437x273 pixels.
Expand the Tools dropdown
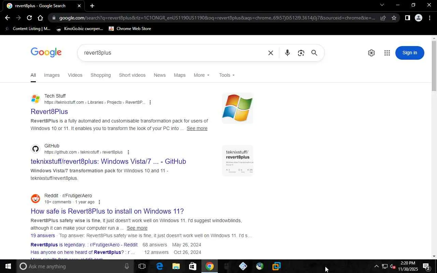click(227, 75)
